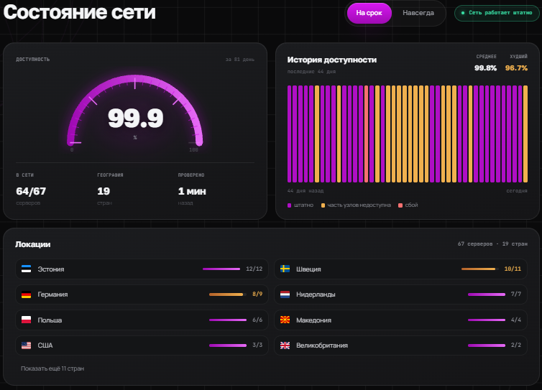Click the last bar labeled «сегодня» in chart

[x=525, y=134]
